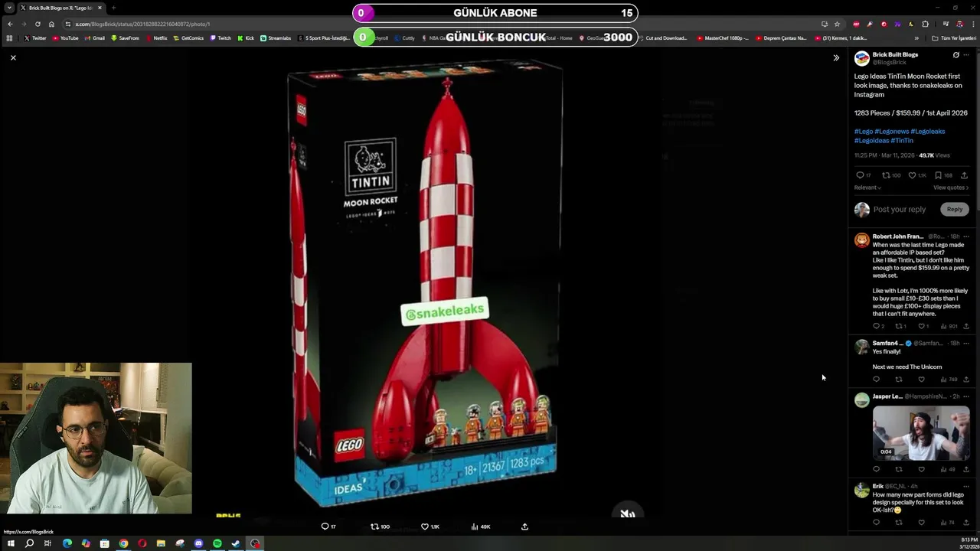Open the Twitch bookmark
This screenshot has height=551, width=980.
[220, 38]
